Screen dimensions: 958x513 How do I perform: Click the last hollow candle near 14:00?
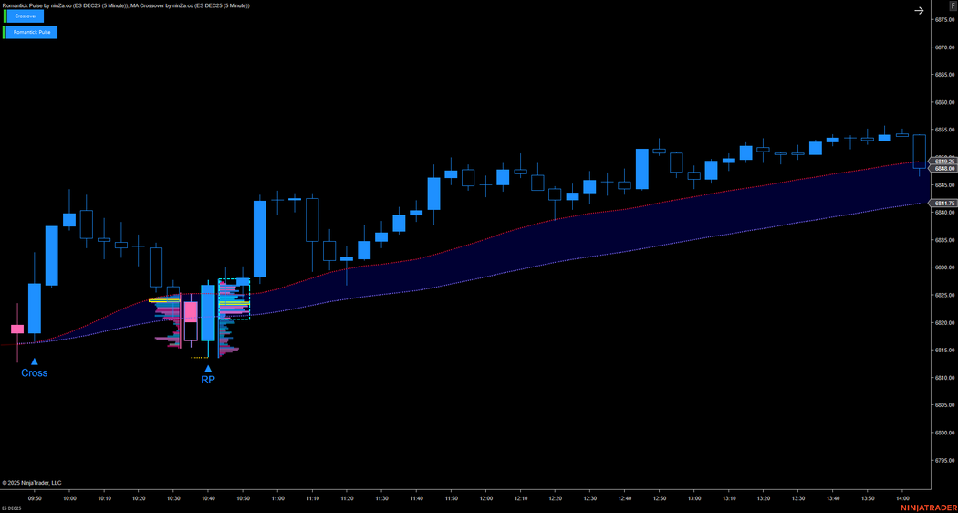coord(919,151)
